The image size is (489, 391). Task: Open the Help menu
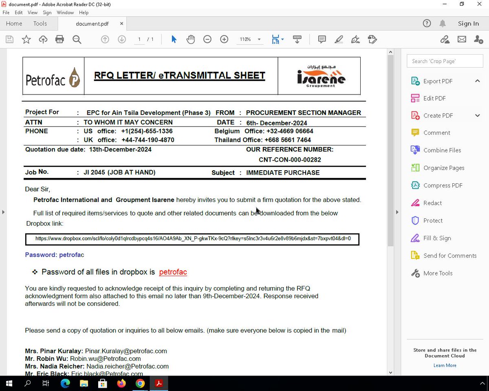[x=84, y=13]
